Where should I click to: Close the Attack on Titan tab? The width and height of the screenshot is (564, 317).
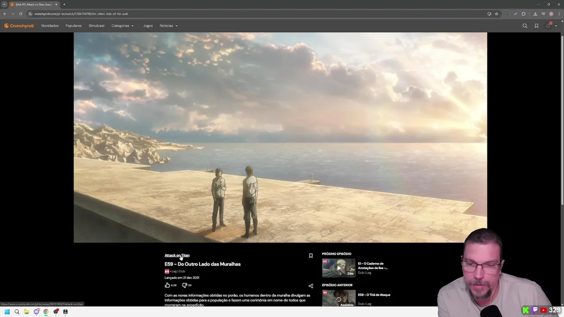point(56,4)
